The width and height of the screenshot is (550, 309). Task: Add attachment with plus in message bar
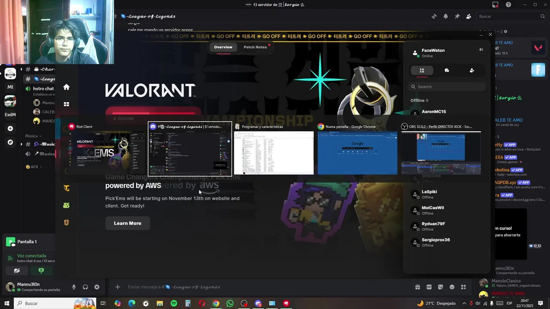click(x=118, y=287)
